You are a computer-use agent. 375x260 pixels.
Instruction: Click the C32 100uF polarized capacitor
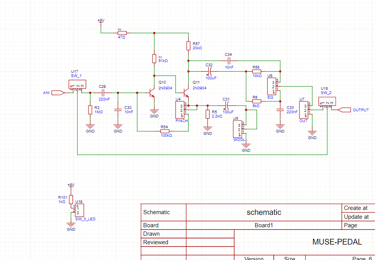coord(211,71)
